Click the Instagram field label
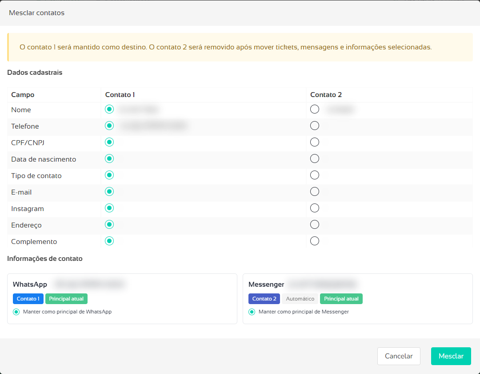Image resolution: width=480 pixels, height=374 pixels. [x=28, y=209]
